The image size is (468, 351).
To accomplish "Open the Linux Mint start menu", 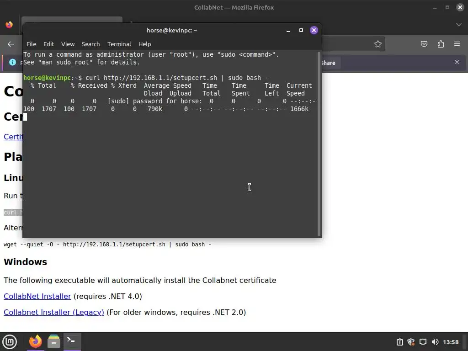I will coord(10,342).
